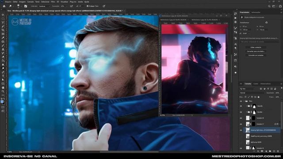Click the Home icon in options bar
This screenshot has height=159, width=283.
tap(4, 6)
